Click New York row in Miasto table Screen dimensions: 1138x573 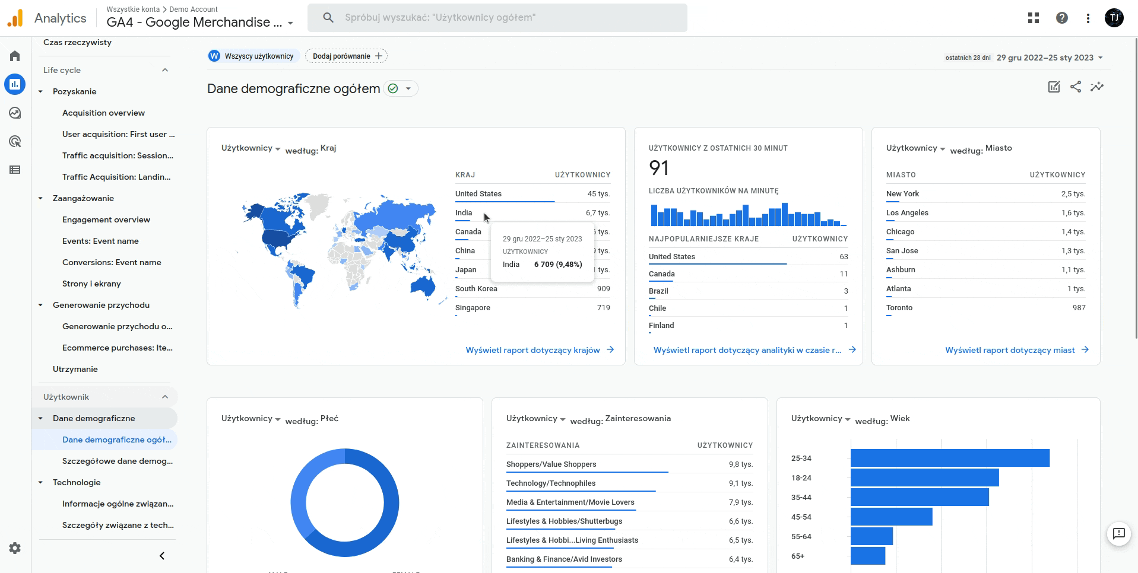coord(985,194)
